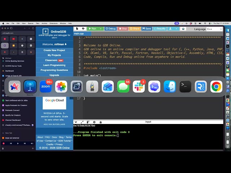The image size is (231, 173).
Task: Click the plus icon at the Arc sidebar bottom
Action: click(x=33, y=148)
